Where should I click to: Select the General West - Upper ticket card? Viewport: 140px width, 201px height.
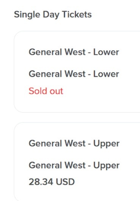pyautogui.click(x=77, y=162)
